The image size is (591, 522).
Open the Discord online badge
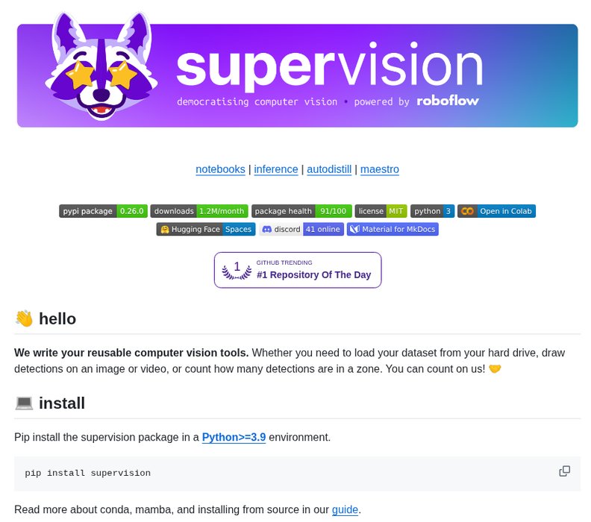click(301, 229)
